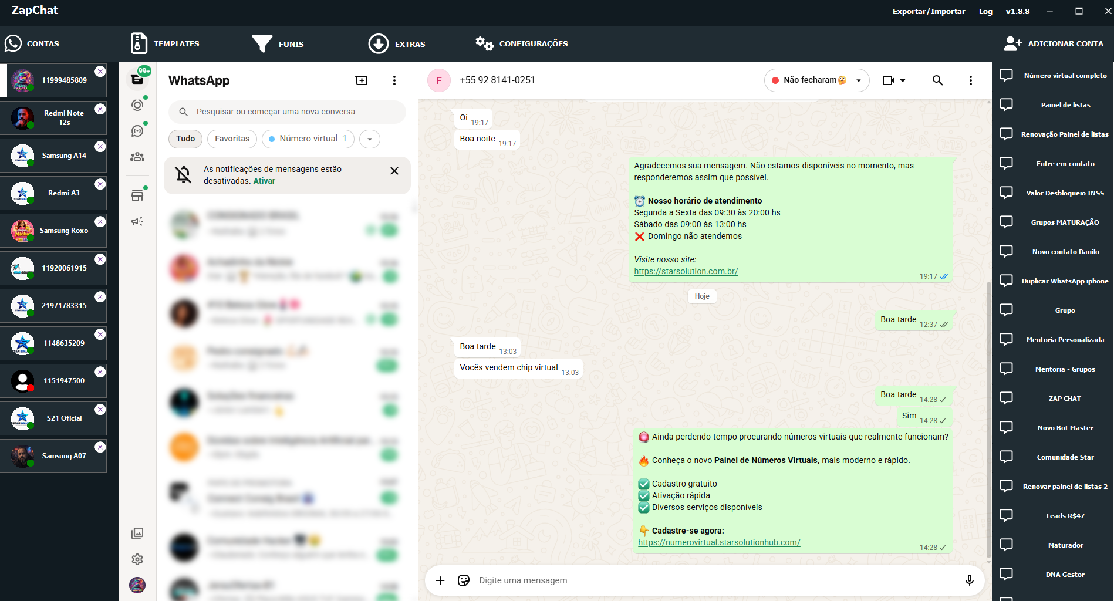Click Ativar notifications link
The image size is (1114, 601).
[264, 181]
